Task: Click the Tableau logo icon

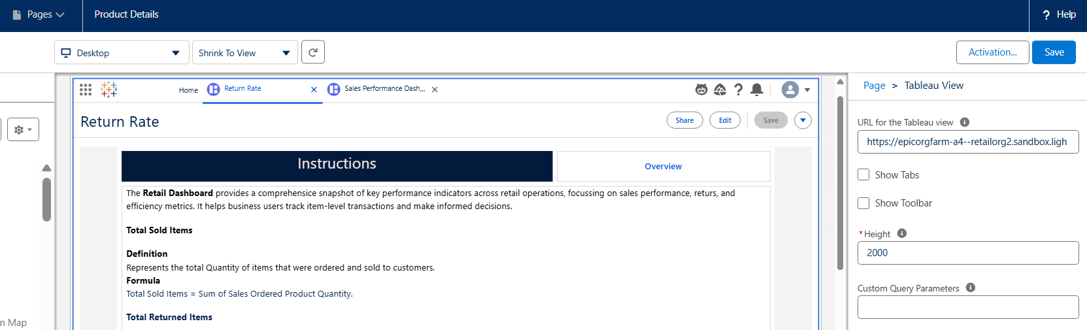Action: [x=109, y=90]
